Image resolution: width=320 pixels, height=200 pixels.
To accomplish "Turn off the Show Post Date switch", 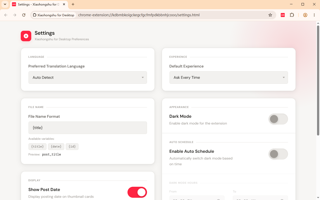I will [x=137, y=192].
